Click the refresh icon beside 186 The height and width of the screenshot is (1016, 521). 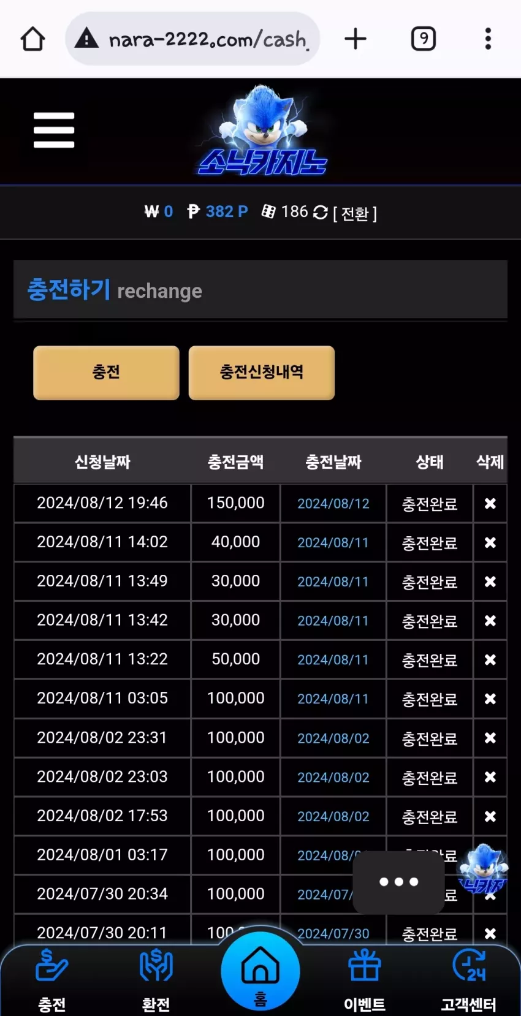click(321, 212)
